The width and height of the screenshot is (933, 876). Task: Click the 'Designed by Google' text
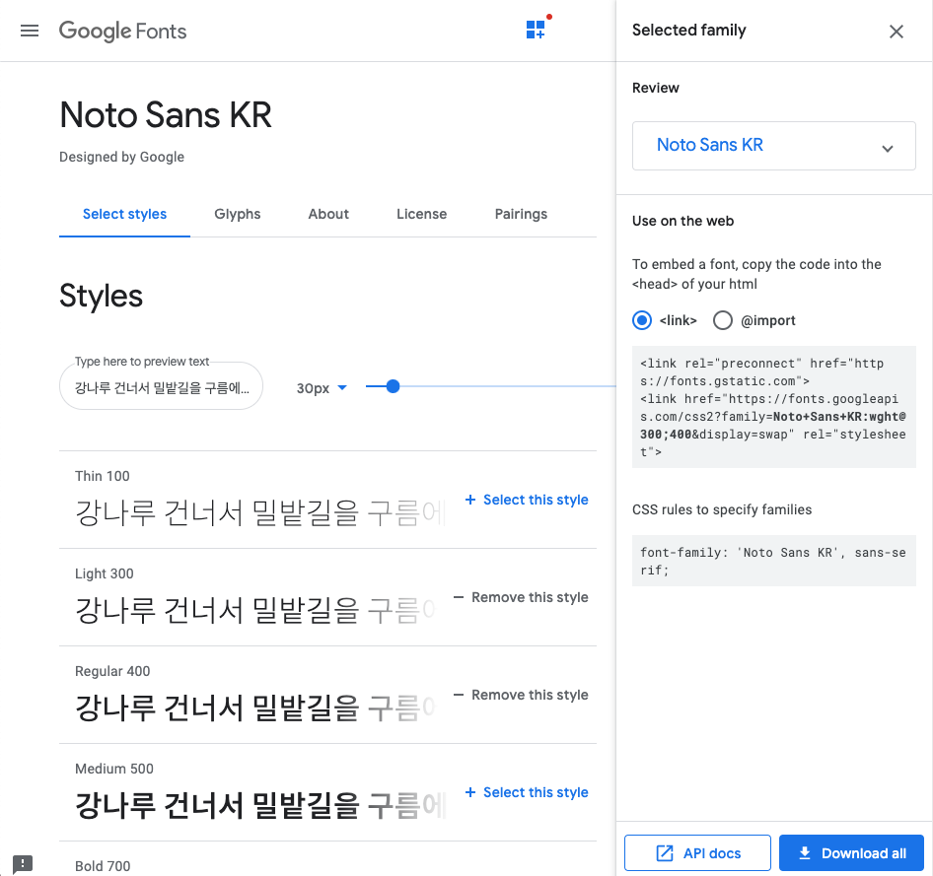(x=121, y=157)
